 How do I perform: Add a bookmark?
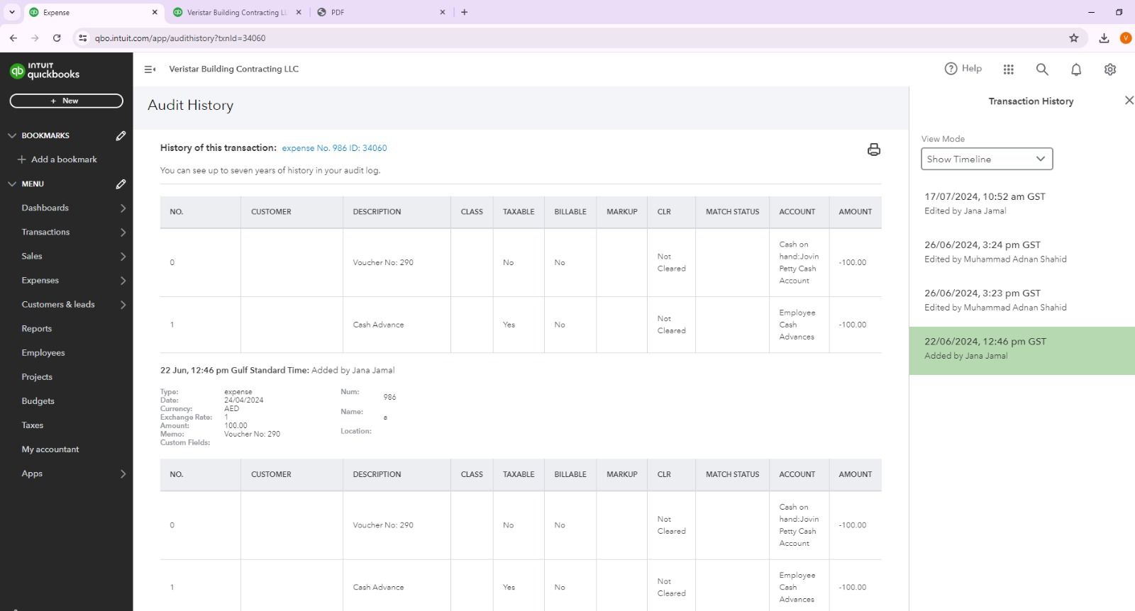click(57, 159)
